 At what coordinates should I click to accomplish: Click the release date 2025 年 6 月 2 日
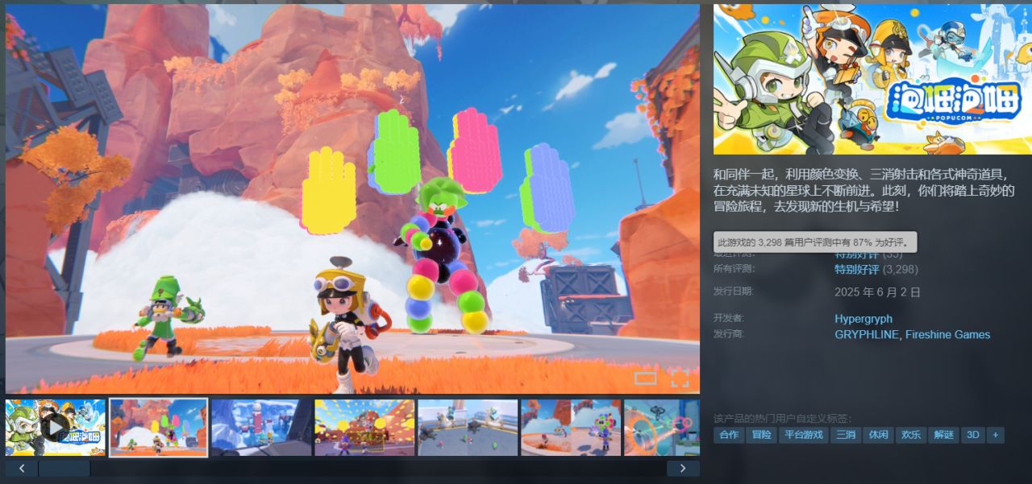pos(877,292)
